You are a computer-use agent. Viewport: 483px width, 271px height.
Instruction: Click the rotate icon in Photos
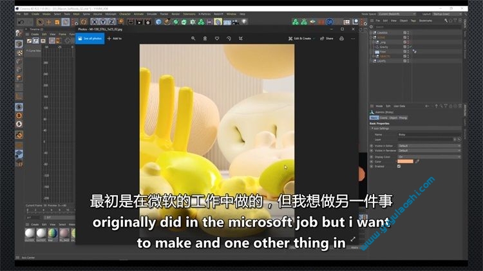point(229,39)
